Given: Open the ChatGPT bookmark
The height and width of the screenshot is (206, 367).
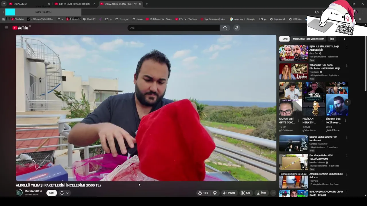Looking at the screenshot, I should pyautogui.click(x=89, y=19).
